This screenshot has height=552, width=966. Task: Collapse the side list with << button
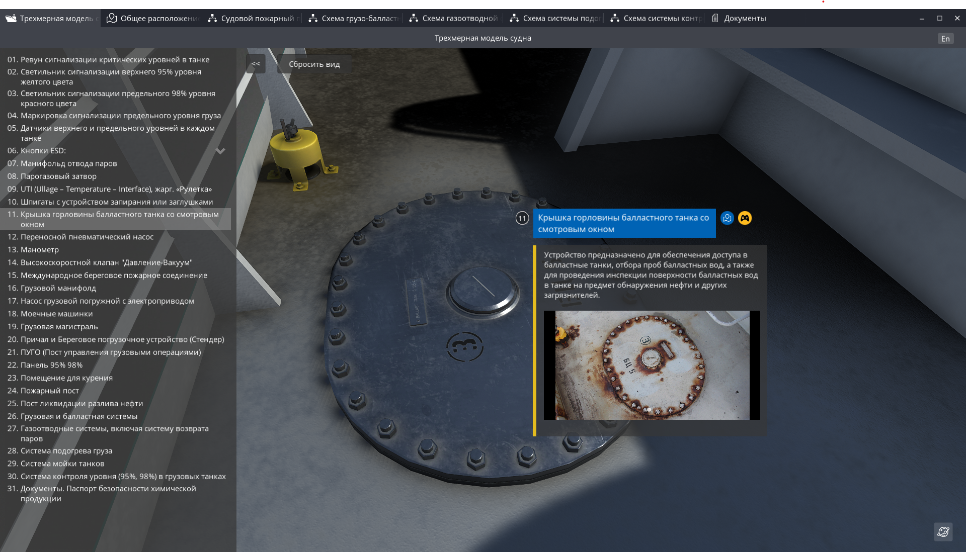[256, 64]
